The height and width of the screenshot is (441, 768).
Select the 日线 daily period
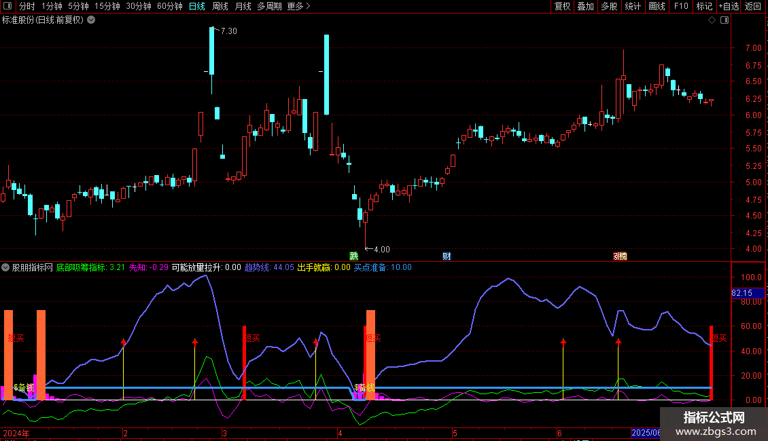tap(197, 6)
